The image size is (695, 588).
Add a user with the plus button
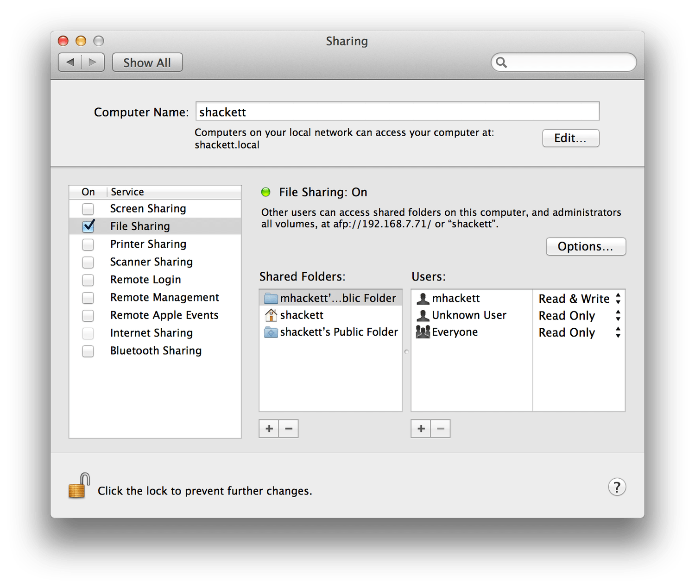(421, 429)
